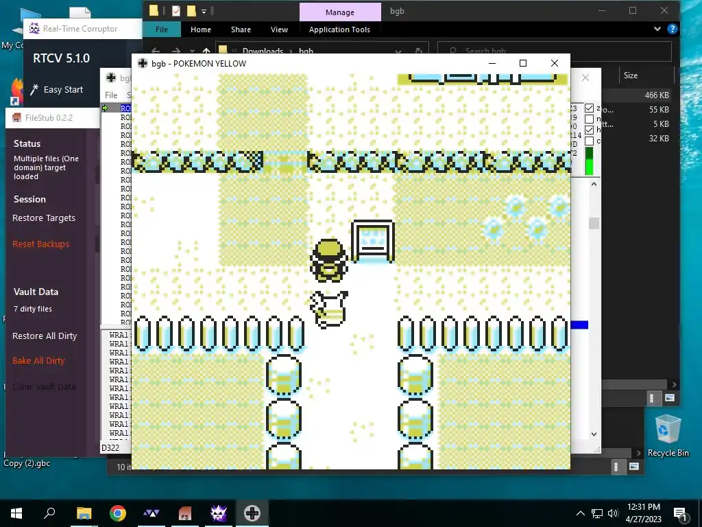Click the horizontal scrollbar in bgb Explorer
The width and height of the screenshot is (702, 527).
pyautogui.click(x=636, y=384)
